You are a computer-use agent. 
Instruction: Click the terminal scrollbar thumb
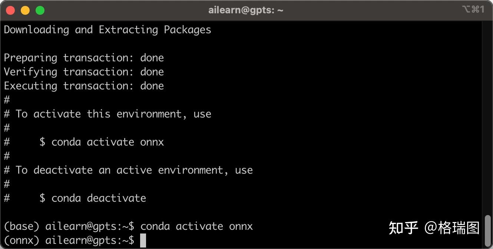tap(488, 230)
